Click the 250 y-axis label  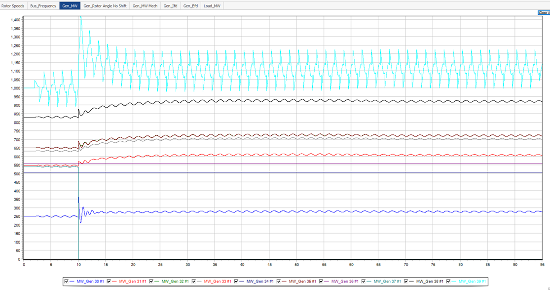[17, 216]
